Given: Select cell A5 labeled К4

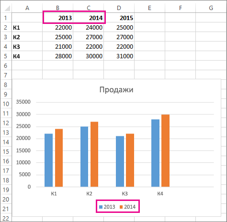Looking at the screenshot, I should 27,56.
